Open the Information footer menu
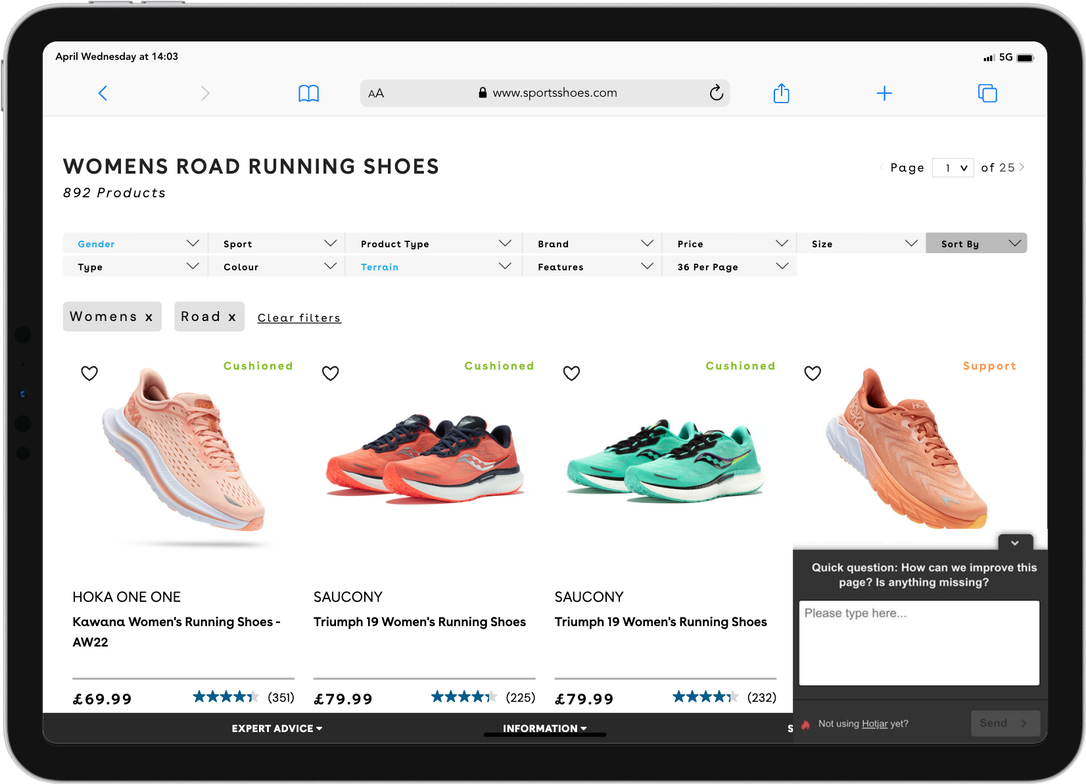This screenshot has width=1086, height=784. [x=545, y=729]
